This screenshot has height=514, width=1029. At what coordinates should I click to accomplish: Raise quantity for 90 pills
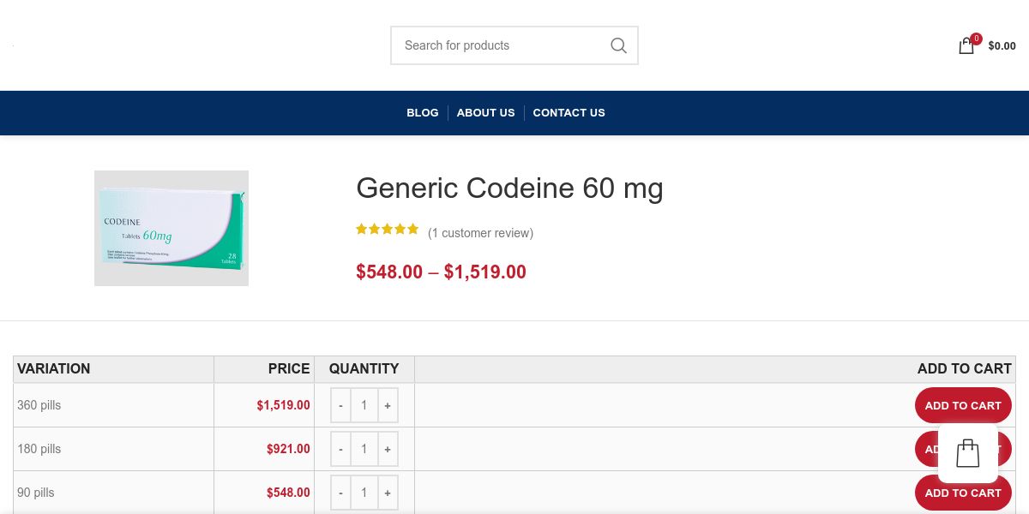point(388,493)
